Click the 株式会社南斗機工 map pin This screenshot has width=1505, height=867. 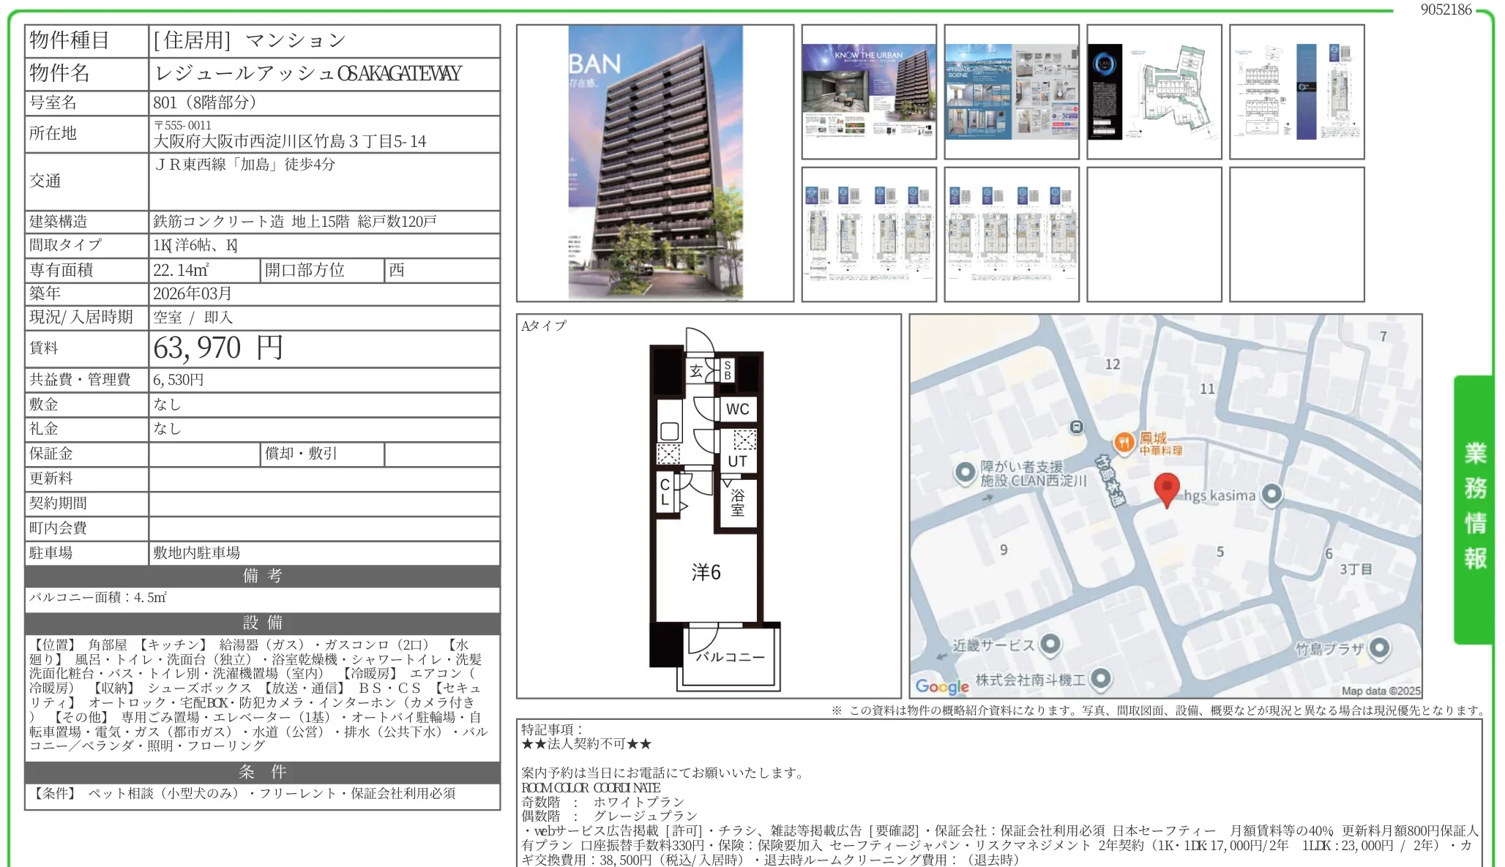coord(1102,678)
